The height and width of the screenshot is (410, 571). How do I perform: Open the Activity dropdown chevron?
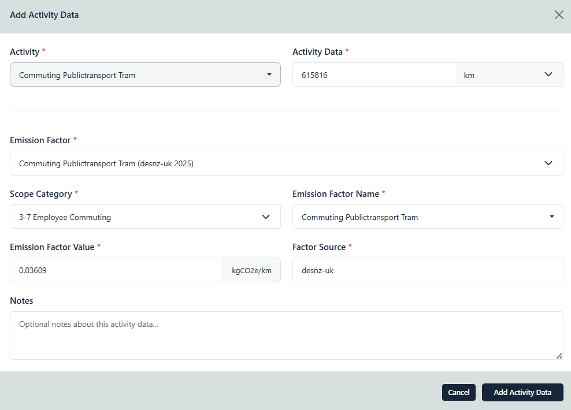pyautogui.click(x=269, y=74)
